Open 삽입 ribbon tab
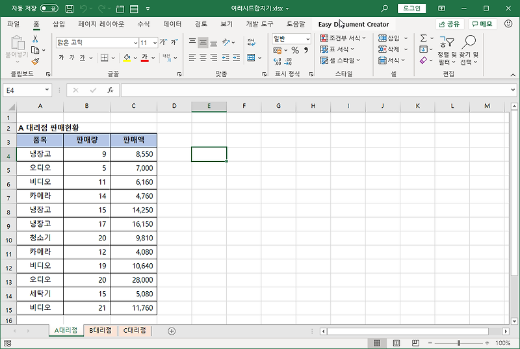This screenshot has height=349, width=520. coord(58,24)
